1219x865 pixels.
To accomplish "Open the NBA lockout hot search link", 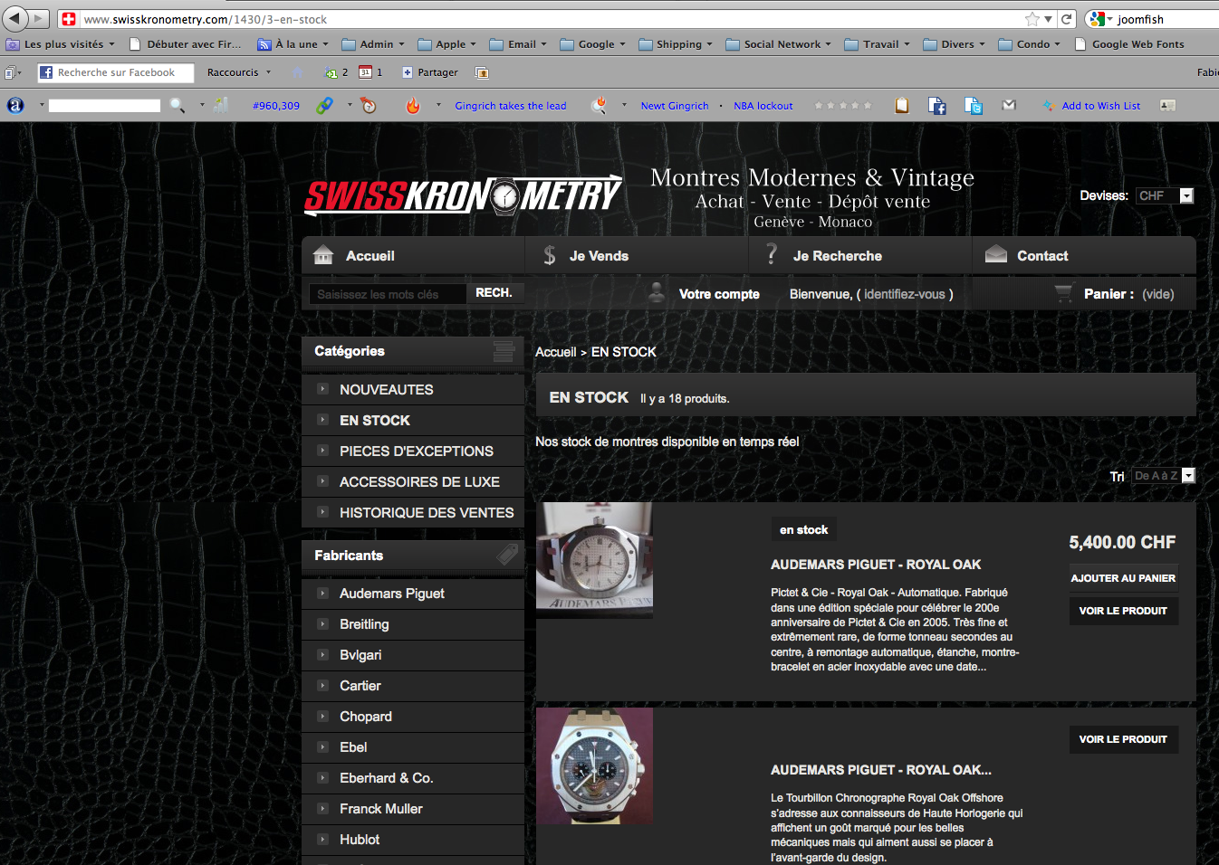I will pyautogui.click(x=763, y=106).
